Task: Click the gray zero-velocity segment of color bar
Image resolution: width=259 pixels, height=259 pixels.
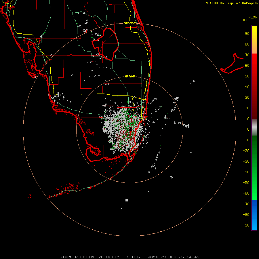Action: point(254,127)
